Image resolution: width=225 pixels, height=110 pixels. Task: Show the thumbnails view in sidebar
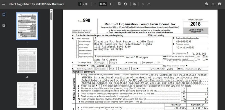[4, 14]
